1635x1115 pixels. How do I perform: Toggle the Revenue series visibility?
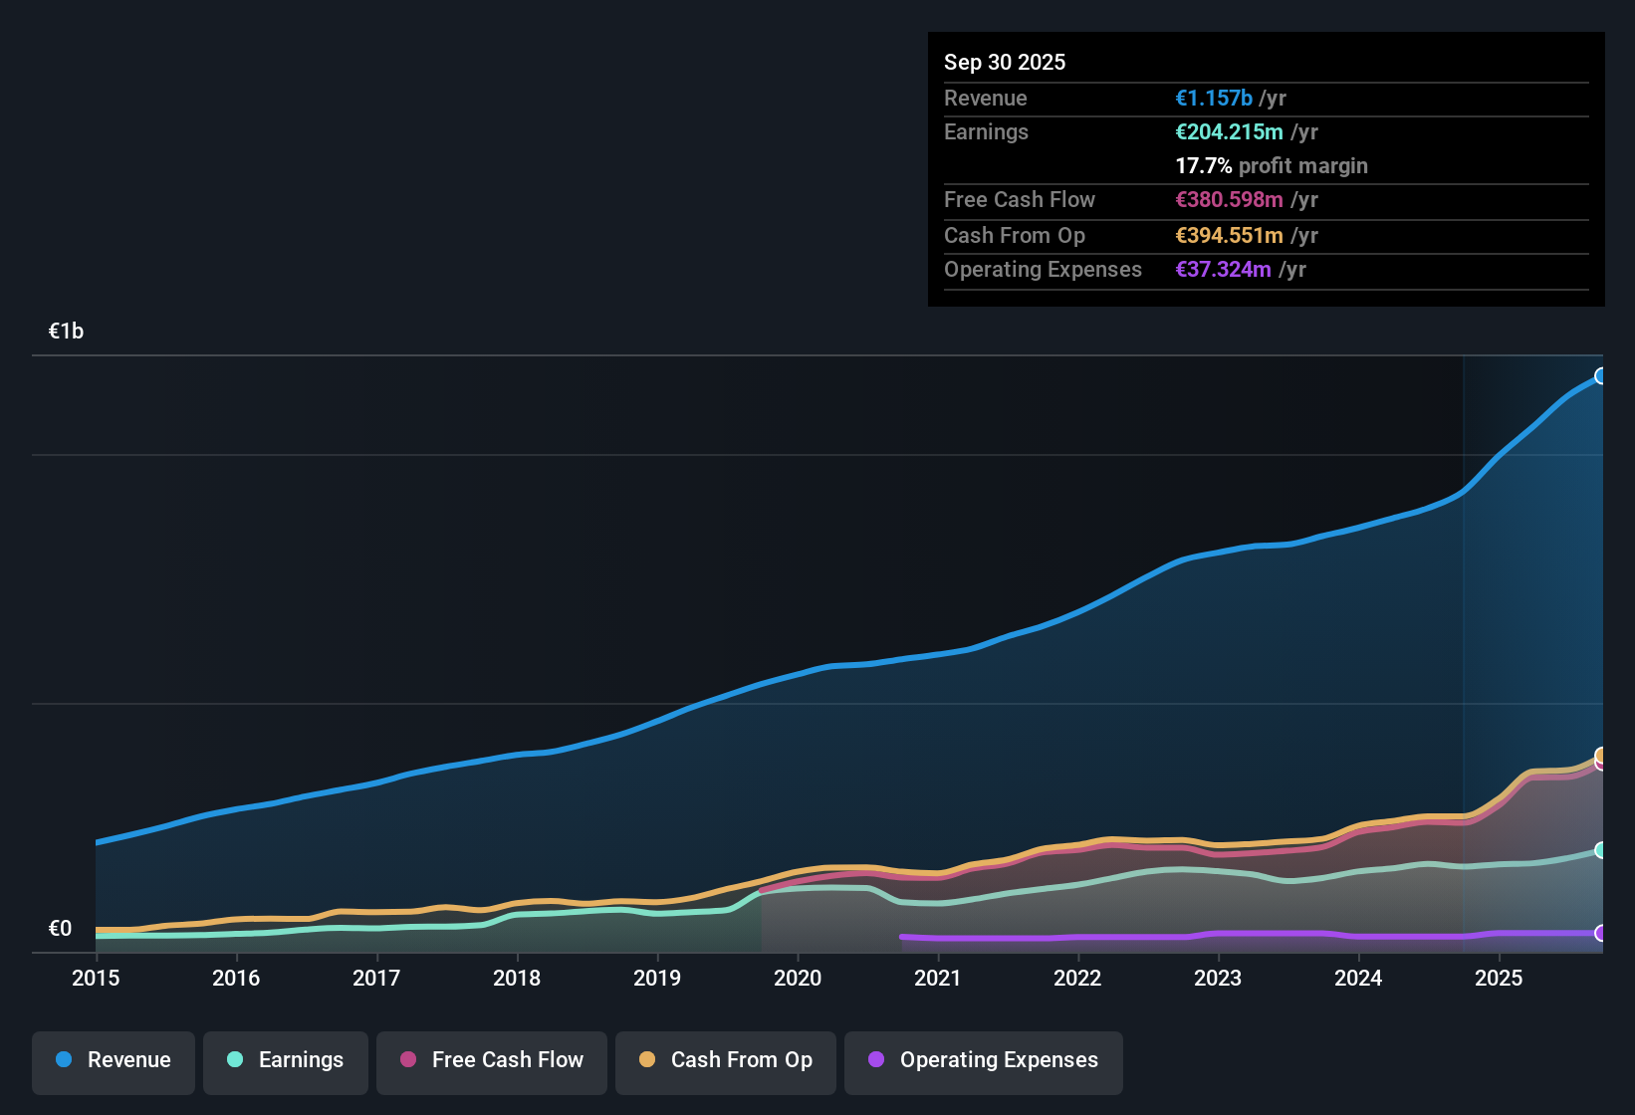[x=113, y=1060]
